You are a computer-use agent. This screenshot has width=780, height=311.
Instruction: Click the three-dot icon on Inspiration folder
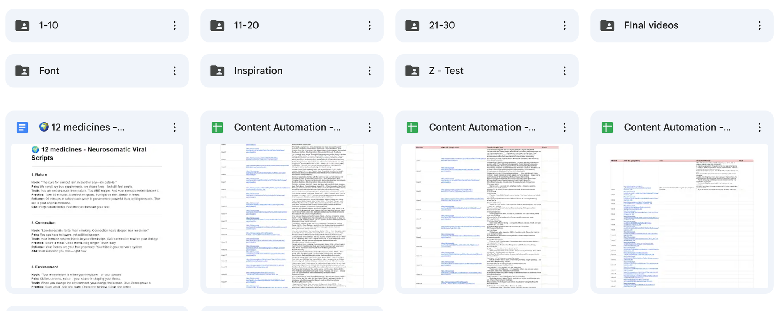[370, 71]
